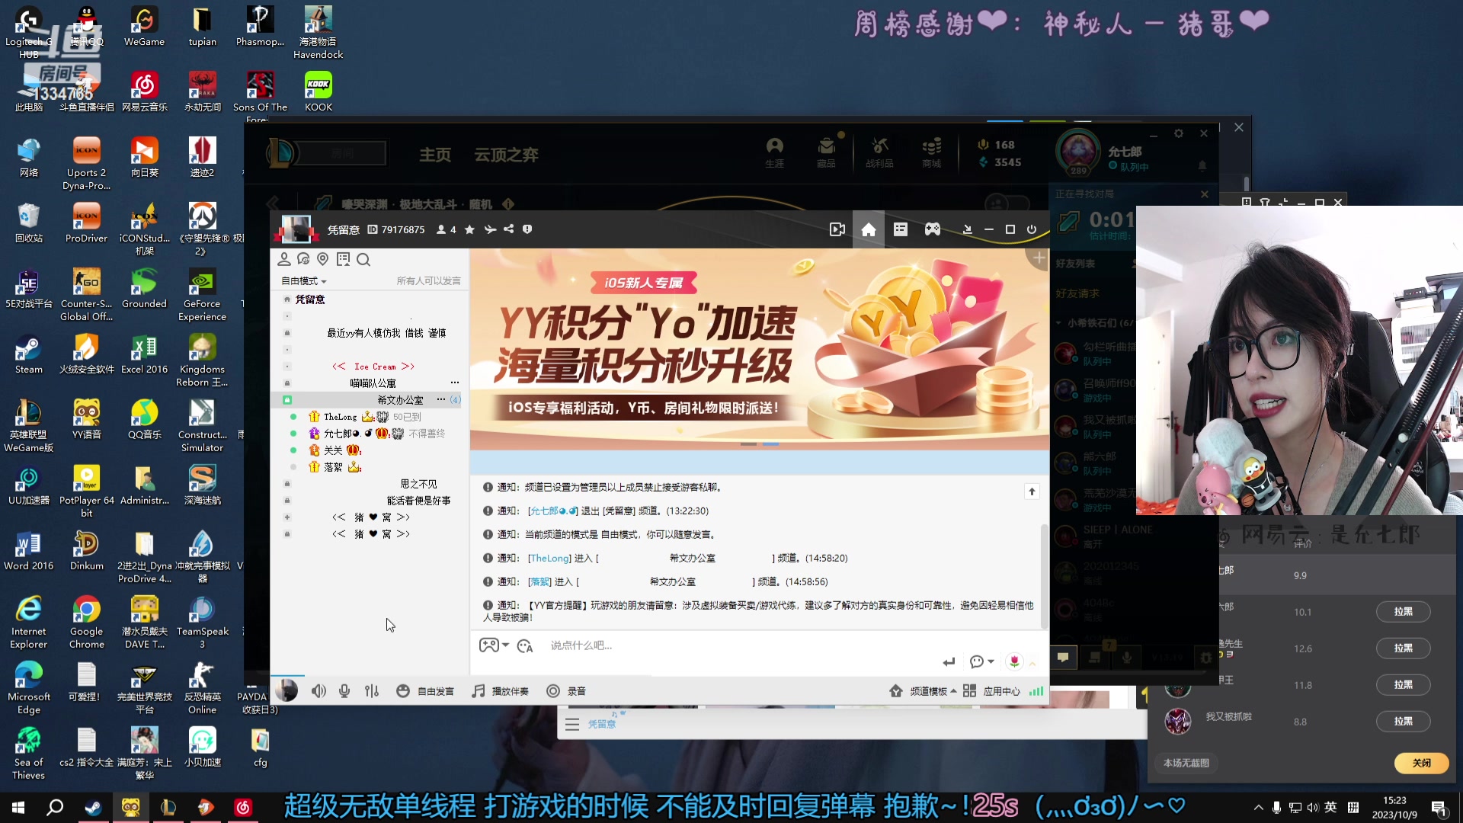Image resolution: width=1463 pixels, height=823 pixels.
Task: Click the yellow 关闭 button
Action: point(1421,763)
